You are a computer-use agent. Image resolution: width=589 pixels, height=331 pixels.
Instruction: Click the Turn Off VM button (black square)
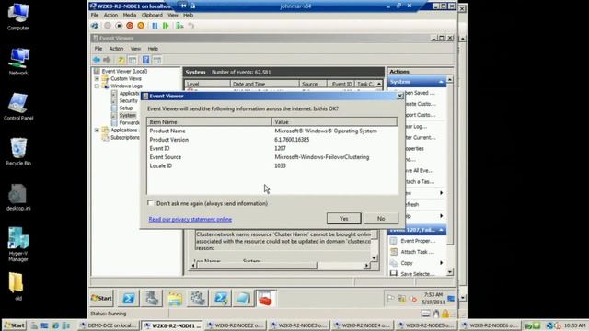coord(119,26)
